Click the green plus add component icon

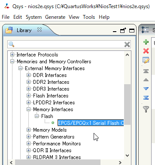point(146,42)
